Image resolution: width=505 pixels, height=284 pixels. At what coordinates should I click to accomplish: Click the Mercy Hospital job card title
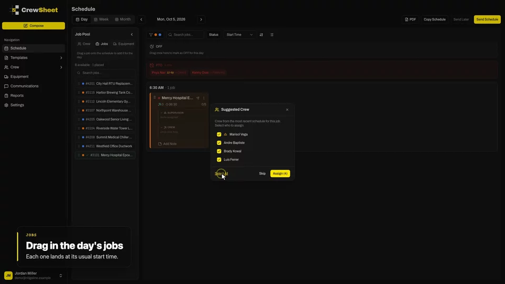[177, 98]
